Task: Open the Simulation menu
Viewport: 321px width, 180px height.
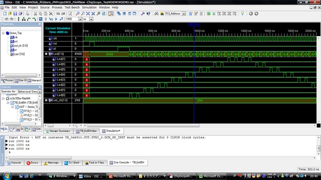Action: [x=89, y=7]
